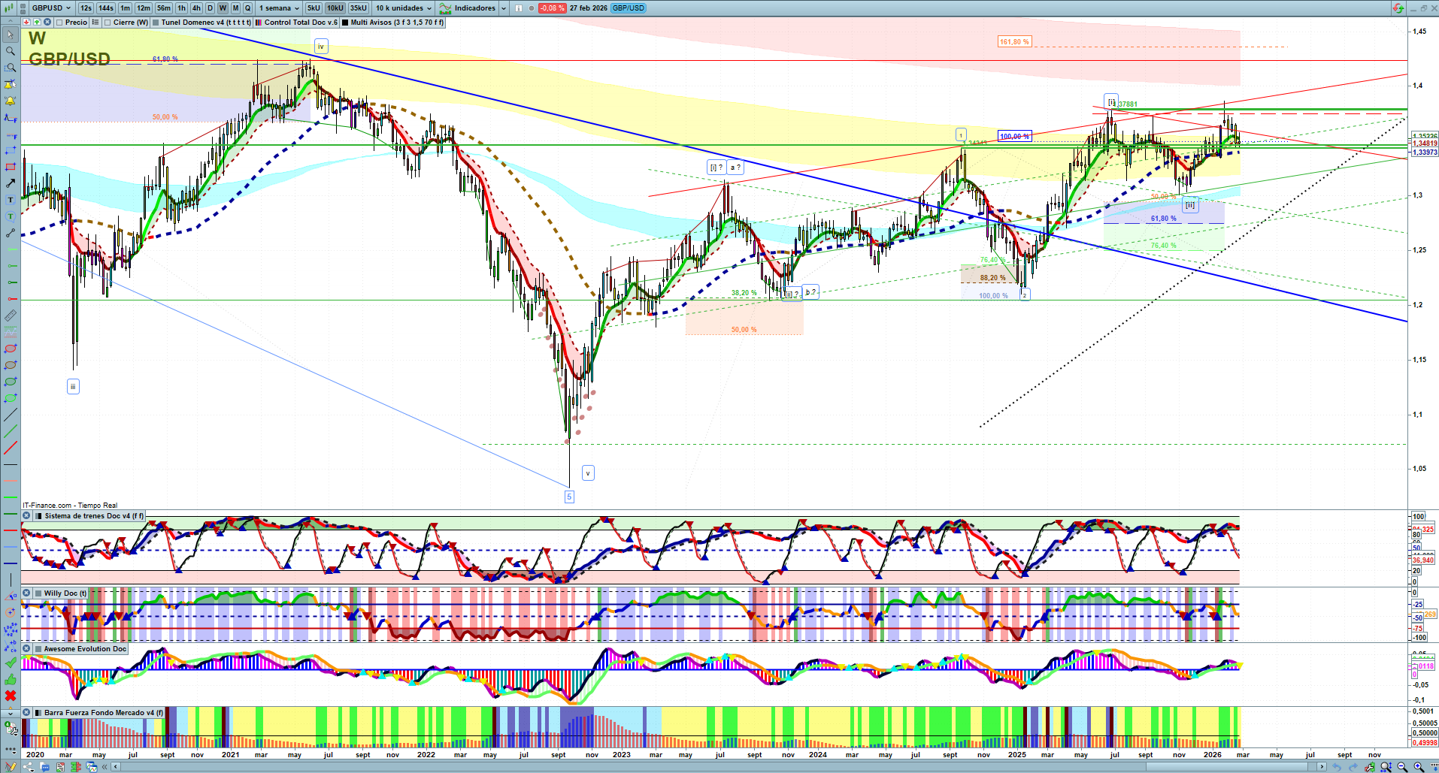Toggle the recording dot next to percentage
The image size is (1439, 773).
click(x=532, y=8)
